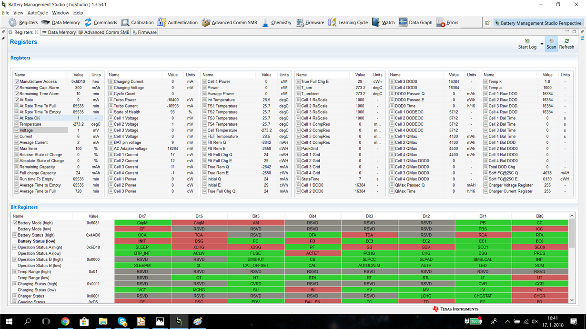Click the Scan button
The image size is (586, 329).
[551, 44]
